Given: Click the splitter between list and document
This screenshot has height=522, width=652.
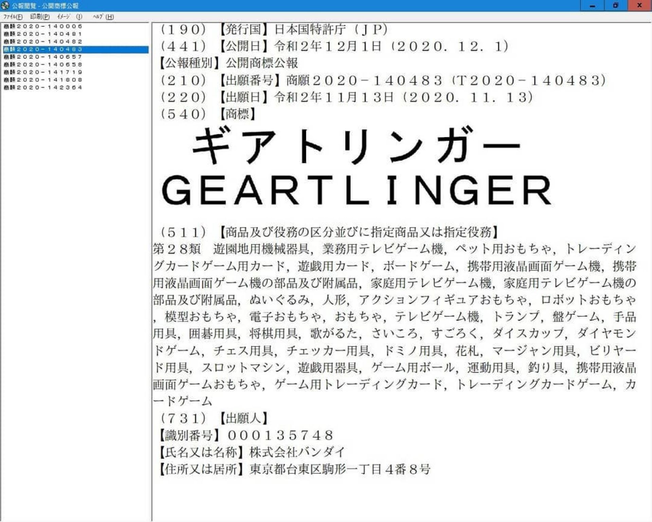Looking at the screenshot, I should coord(151,272).
